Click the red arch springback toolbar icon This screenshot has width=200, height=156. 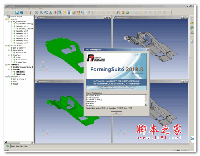pyautogui.click(x=118, y=13)
